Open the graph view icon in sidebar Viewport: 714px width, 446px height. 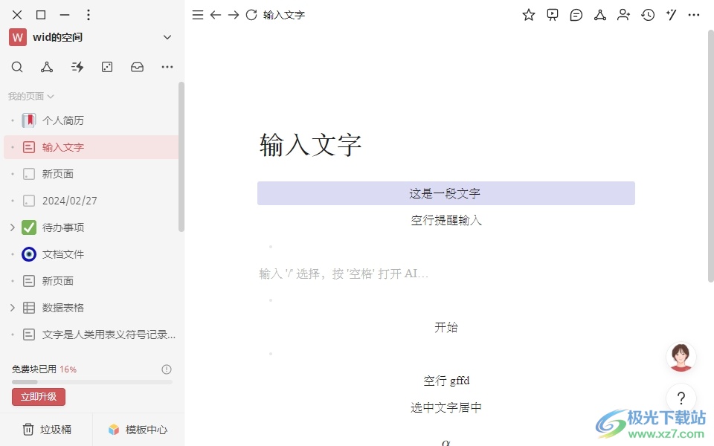(46, 67)
